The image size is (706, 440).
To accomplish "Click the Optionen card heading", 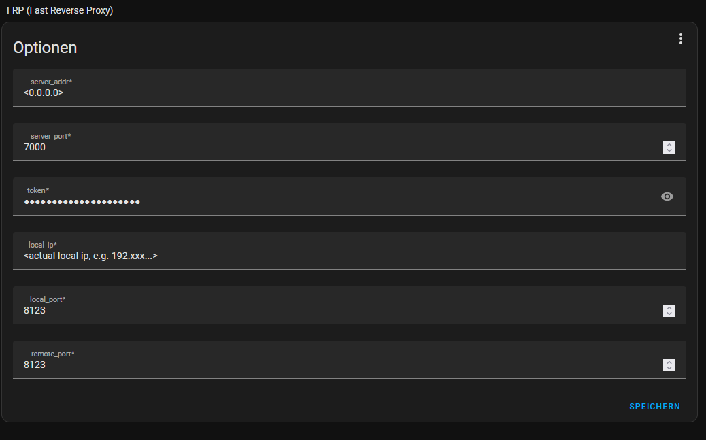I will click(45, 48).
